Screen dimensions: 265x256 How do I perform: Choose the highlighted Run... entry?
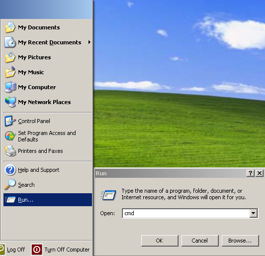point(48,200)
